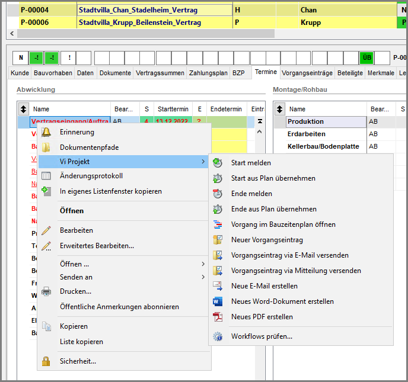Sort by Starttermin column header
The image size is (408, 382).
pyautogui.click(x=173, y=109)
